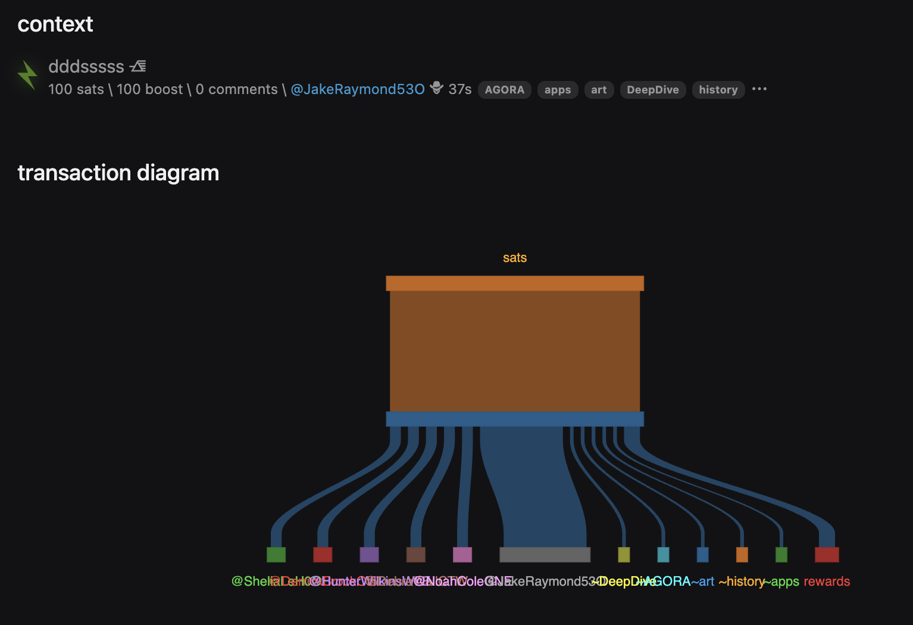Click the cowboy hat icon after username

(437, 88)
